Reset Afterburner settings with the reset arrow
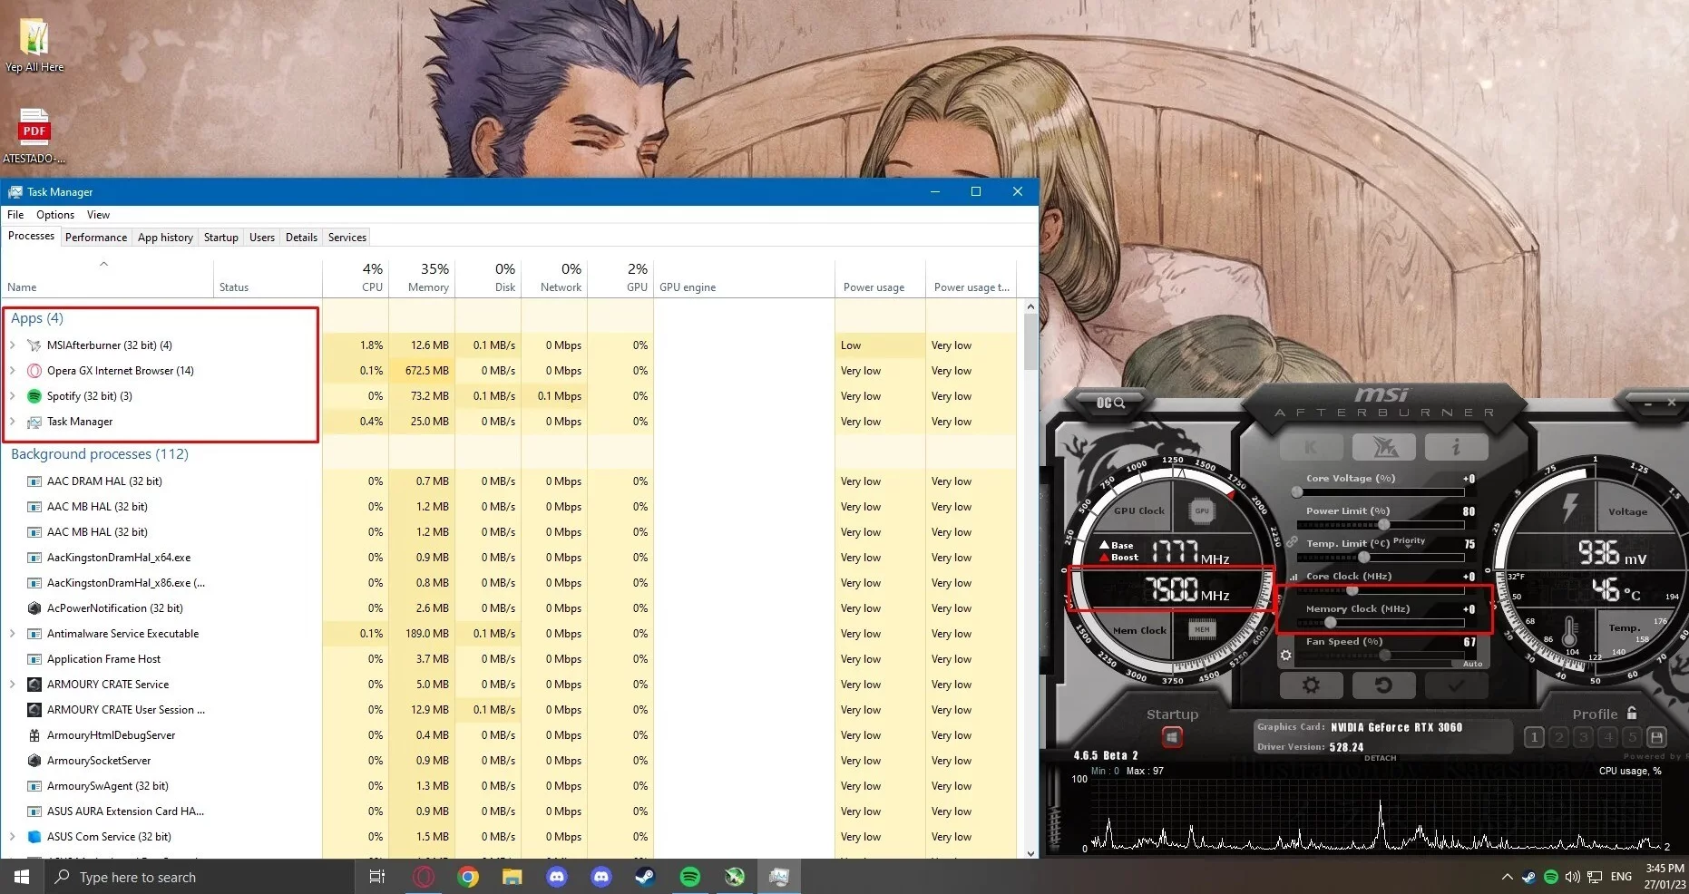Screen dimensions: 1689x894 1383,685
